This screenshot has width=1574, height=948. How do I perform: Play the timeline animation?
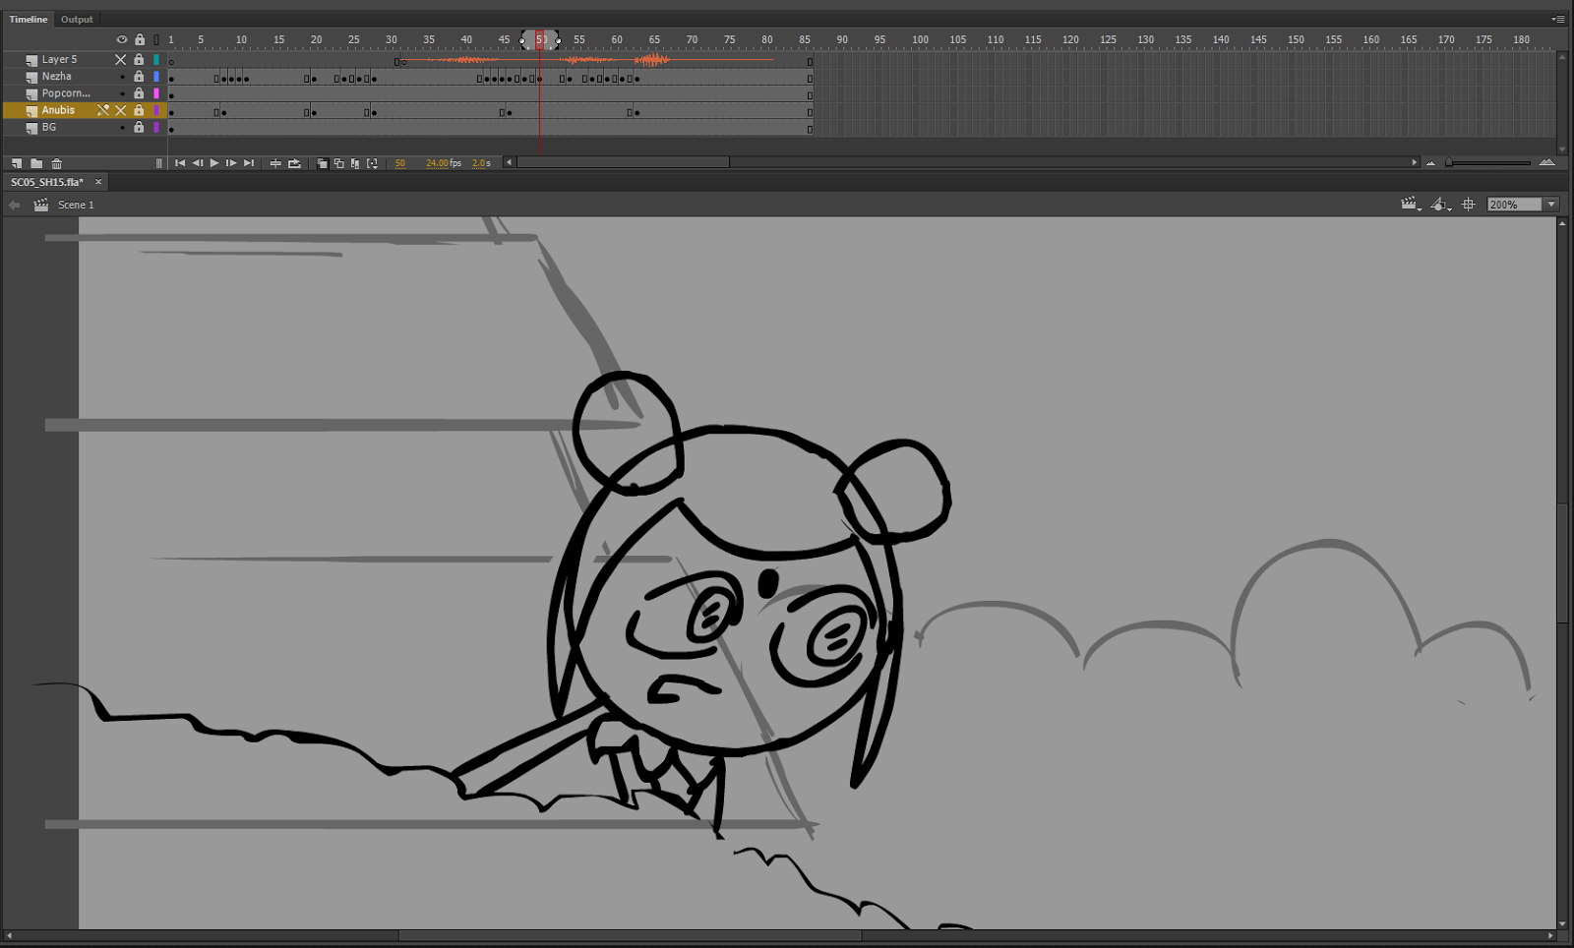click(x=214, y=163)
